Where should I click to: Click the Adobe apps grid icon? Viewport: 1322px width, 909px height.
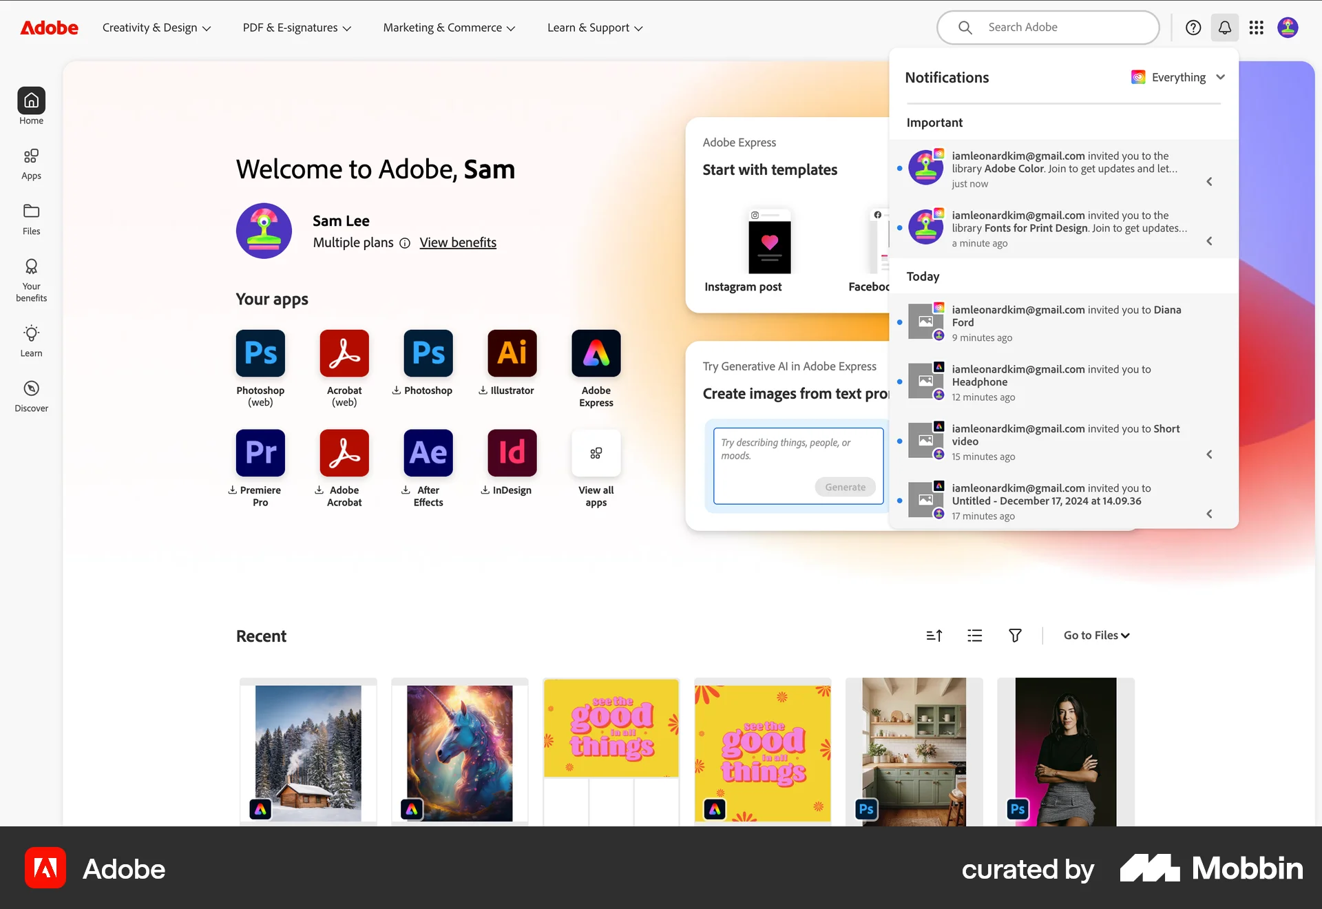pos(1257,28)
